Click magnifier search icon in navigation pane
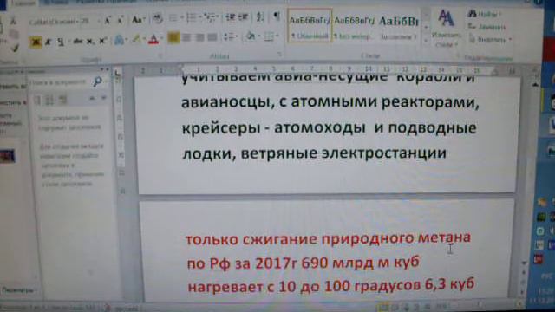This screenshot has width=555, height=312. (97, 81)
